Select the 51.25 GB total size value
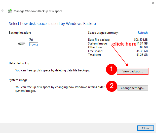This screenshot has height=133, width=156. (x=142, y=55)
